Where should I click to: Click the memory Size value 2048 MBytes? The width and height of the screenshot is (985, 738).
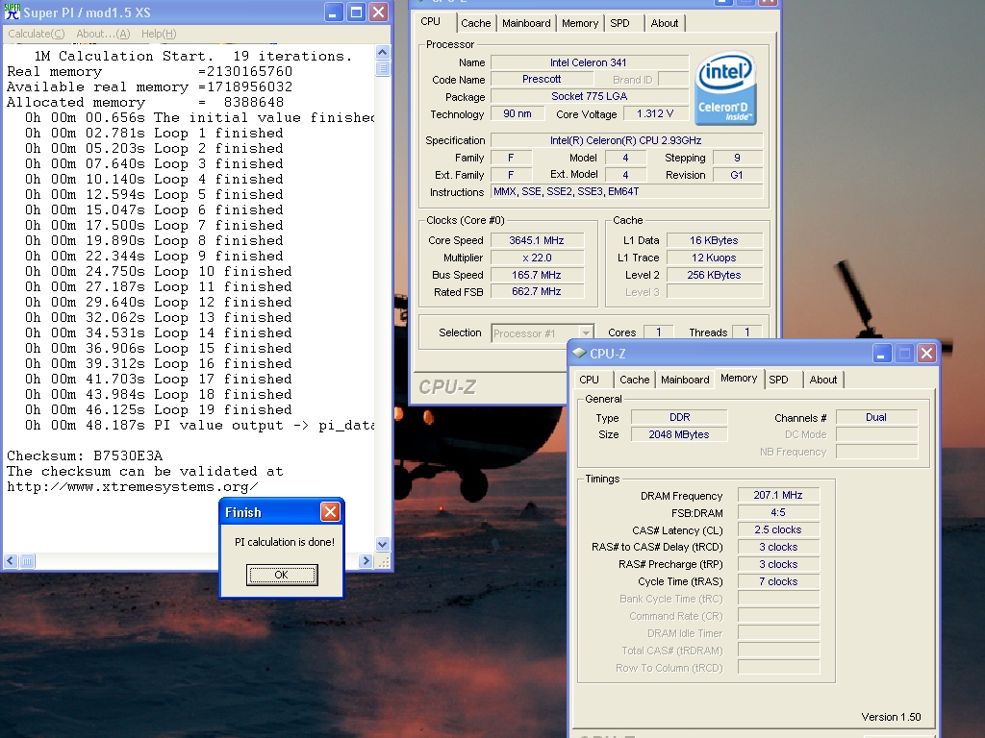(679, 434)
